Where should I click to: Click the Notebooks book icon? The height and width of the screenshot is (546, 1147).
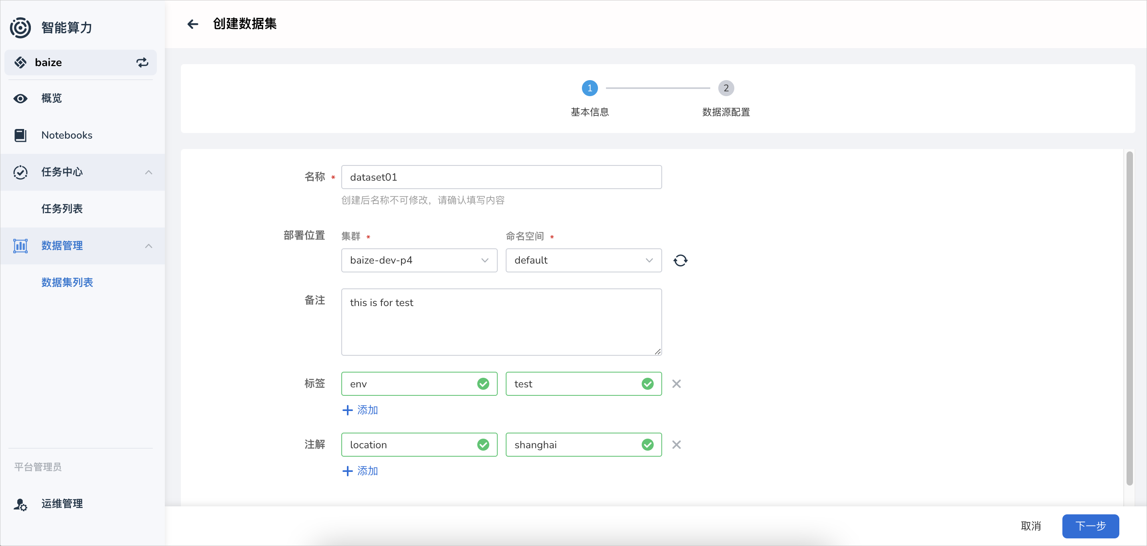(20, 135)
